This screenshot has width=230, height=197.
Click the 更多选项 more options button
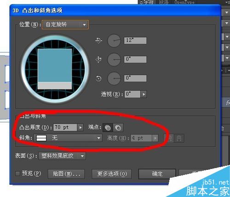coord(112,174)
